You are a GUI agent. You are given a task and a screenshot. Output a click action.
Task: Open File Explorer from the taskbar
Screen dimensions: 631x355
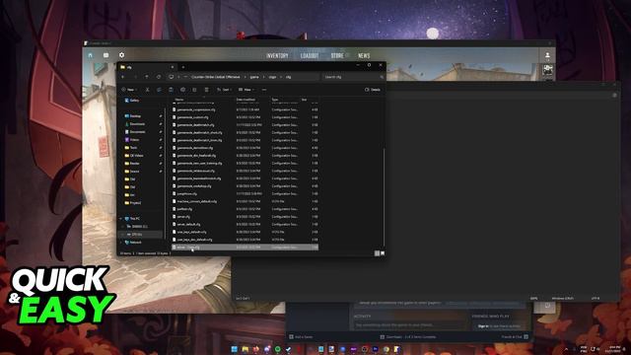pyautogui.click(x=245, y=349)
